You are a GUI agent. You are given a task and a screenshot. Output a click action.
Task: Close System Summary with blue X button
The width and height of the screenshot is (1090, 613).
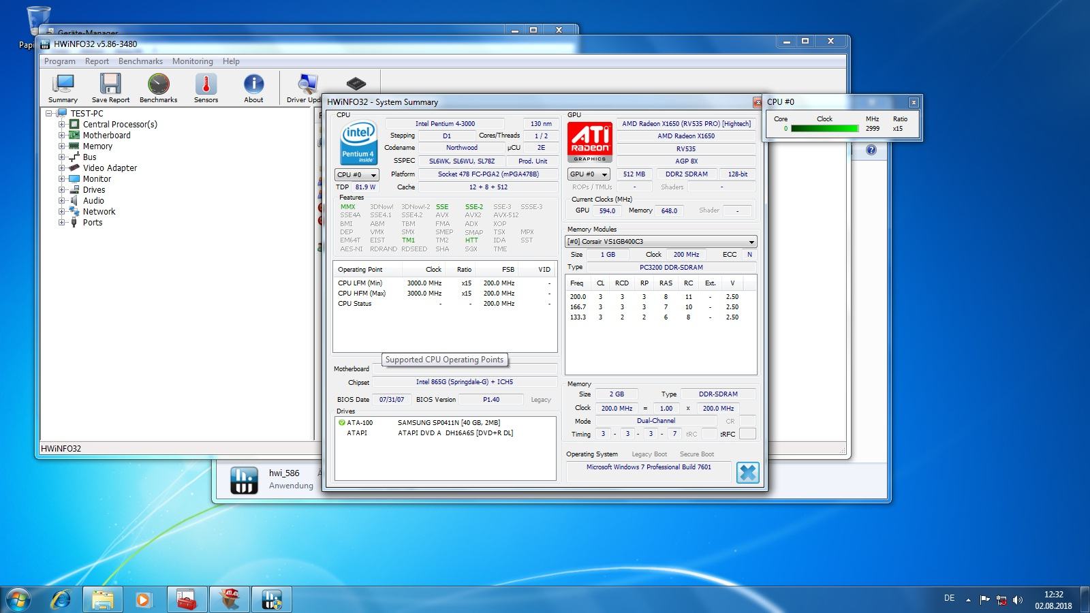[747, 473]
